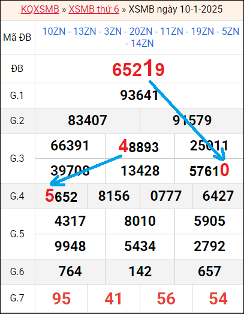Click G.7 number 54
This screenshot has width=244, height=314.
coord(218,298)
